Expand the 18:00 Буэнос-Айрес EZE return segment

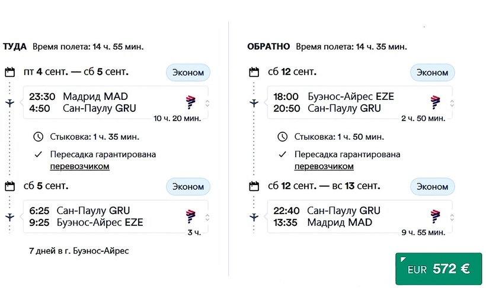[x=451, y=103]
